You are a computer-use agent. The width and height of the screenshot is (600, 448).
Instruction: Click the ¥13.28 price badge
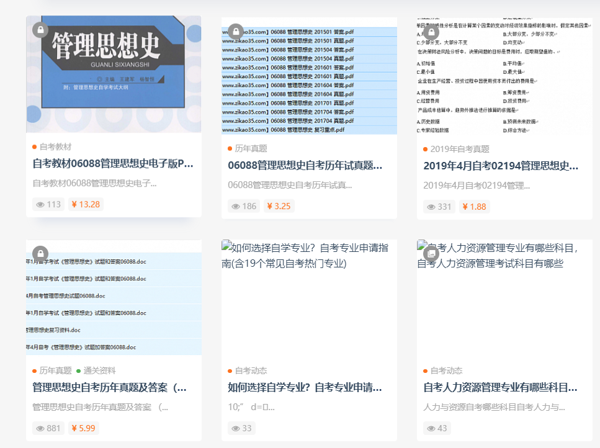[x=86, y=204]
